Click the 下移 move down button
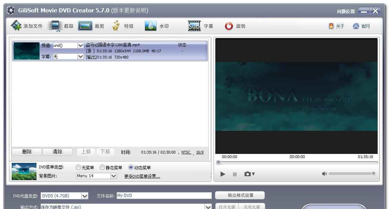Image resolution: width=389 pixels, height=209 pixels. coord(105,151)
